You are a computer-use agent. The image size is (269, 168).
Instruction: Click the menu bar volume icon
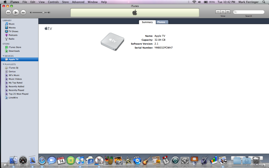point(199,2)
